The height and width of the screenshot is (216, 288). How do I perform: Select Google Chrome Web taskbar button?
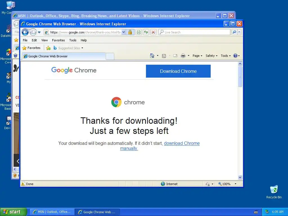tap(98, 212)
